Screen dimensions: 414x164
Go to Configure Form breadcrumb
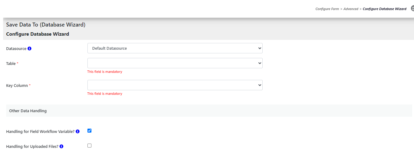(x=327, y=9)
